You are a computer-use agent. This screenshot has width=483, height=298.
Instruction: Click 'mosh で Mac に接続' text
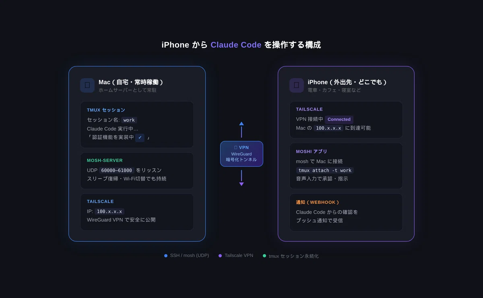coord(319,161)
